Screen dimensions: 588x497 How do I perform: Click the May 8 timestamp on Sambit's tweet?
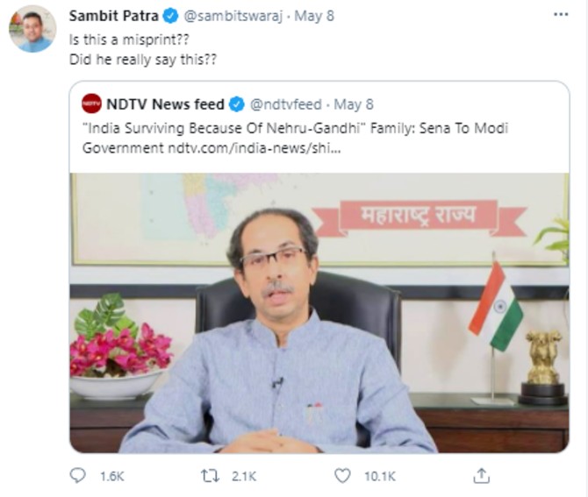click(314, 17)
